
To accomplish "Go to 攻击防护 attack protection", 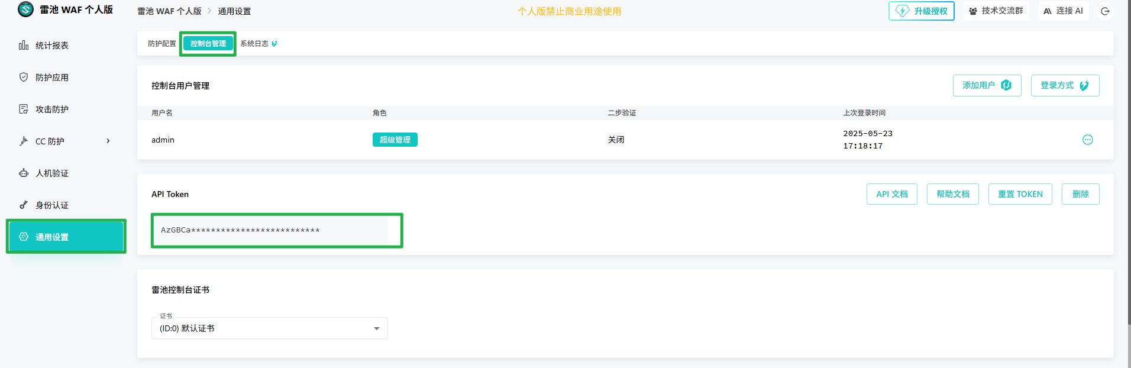I will (51, 109).
